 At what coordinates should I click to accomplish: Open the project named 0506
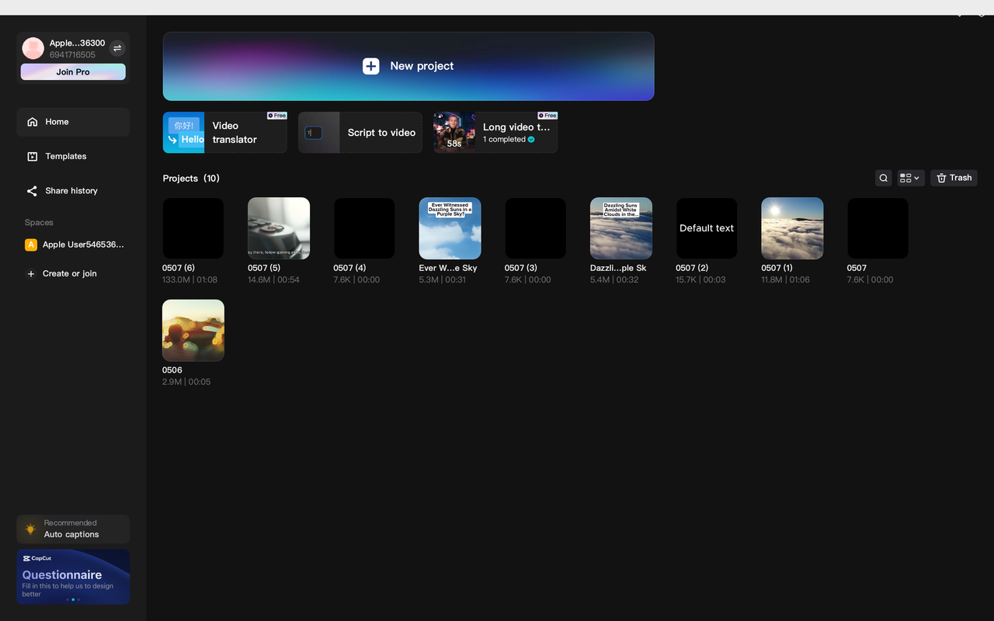[x=193, y=330]
